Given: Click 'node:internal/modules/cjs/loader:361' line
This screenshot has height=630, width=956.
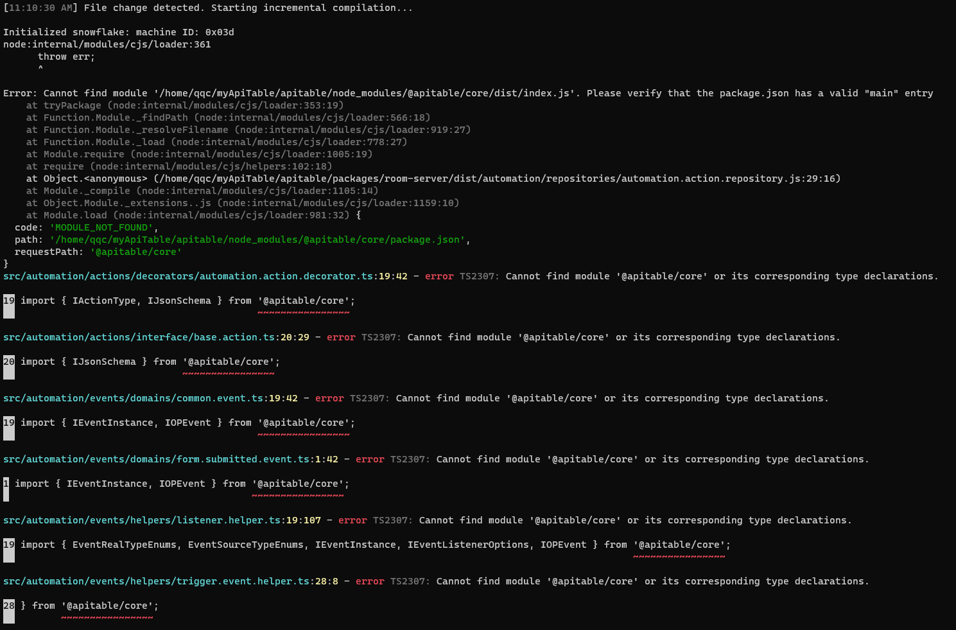Looking at the screenshot, I should coord(107,44).
